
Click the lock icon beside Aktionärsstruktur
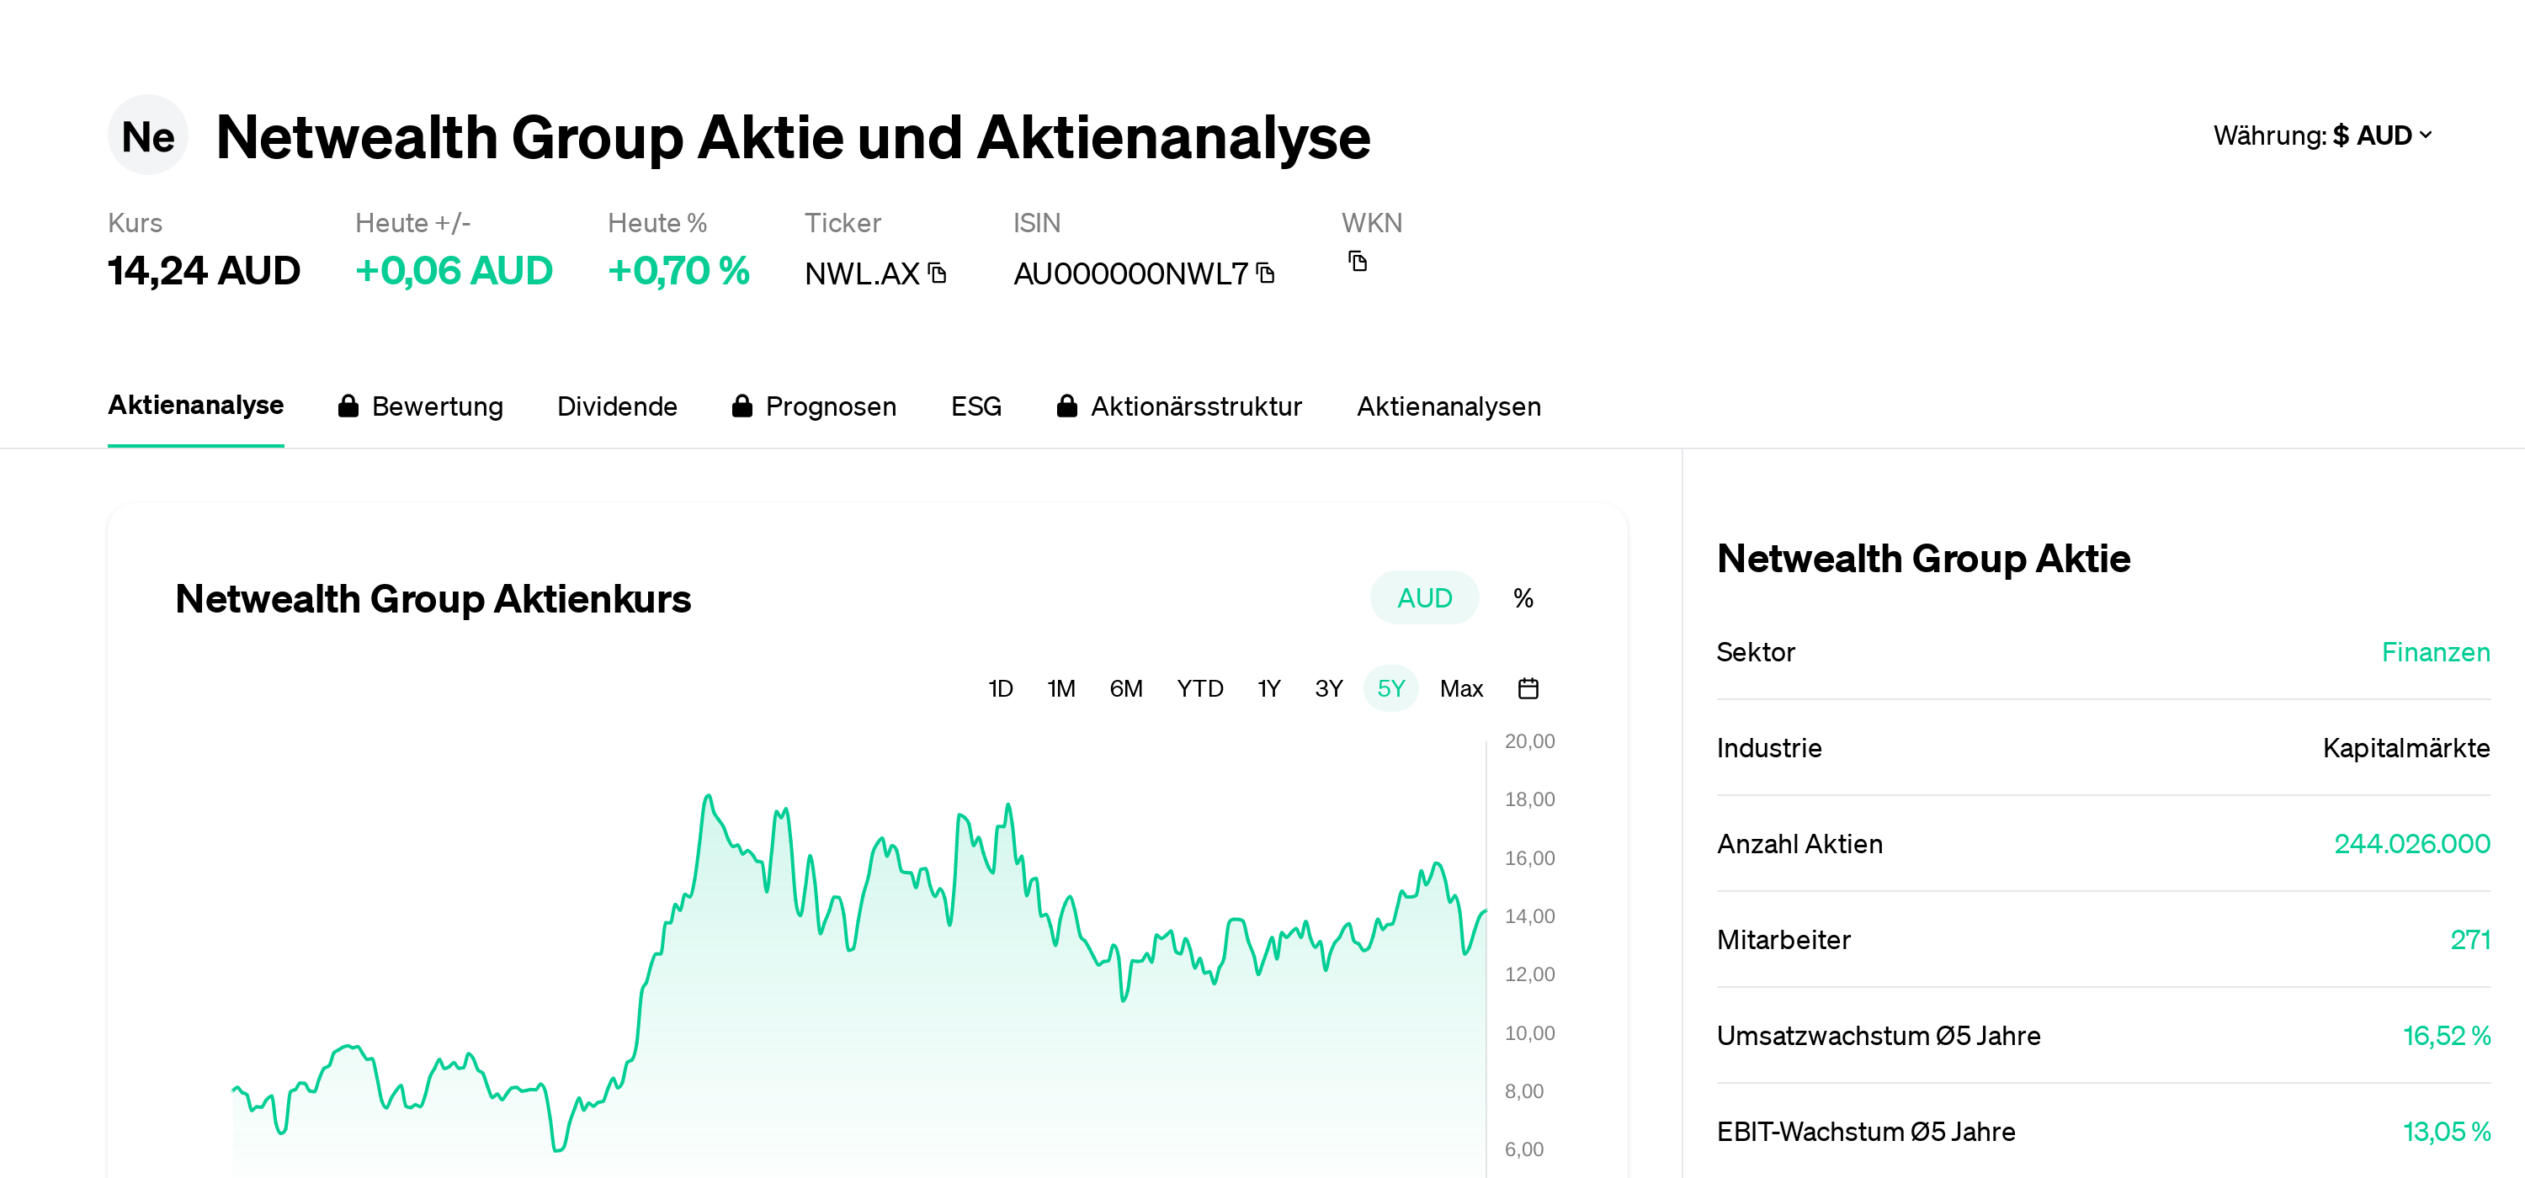point(1068,405)
